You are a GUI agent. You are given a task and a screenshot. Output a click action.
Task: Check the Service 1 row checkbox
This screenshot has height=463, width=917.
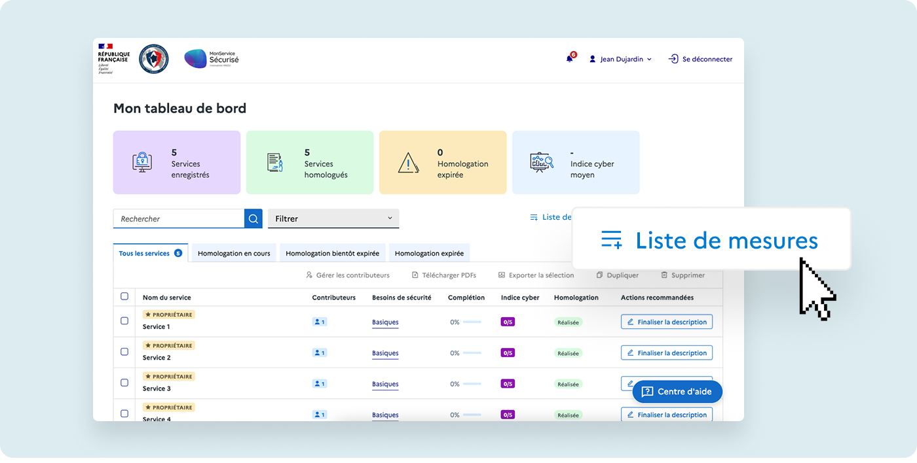124,321
